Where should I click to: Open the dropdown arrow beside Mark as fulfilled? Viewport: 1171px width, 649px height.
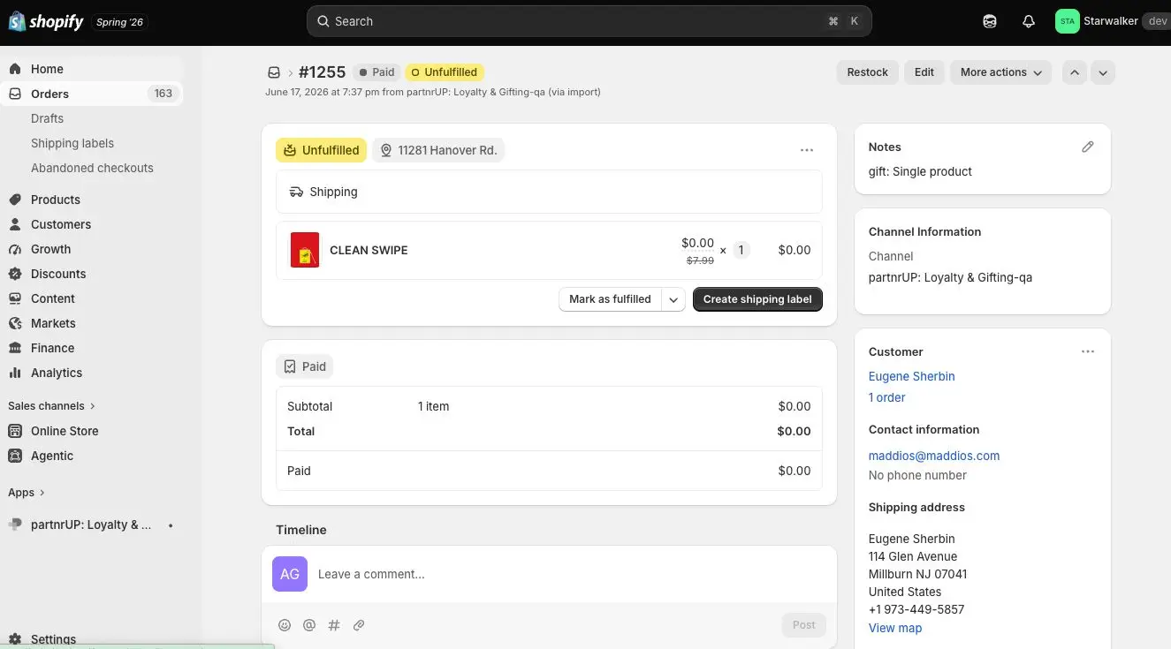point(673,299)
